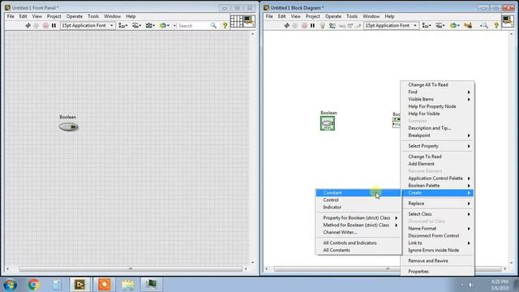Click Abort Execution in Block Diagram toolbar
Screen dimensions: 519x292
coord(304,25)
